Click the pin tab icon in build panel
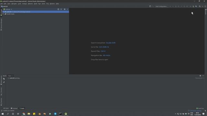 (4, 82)
